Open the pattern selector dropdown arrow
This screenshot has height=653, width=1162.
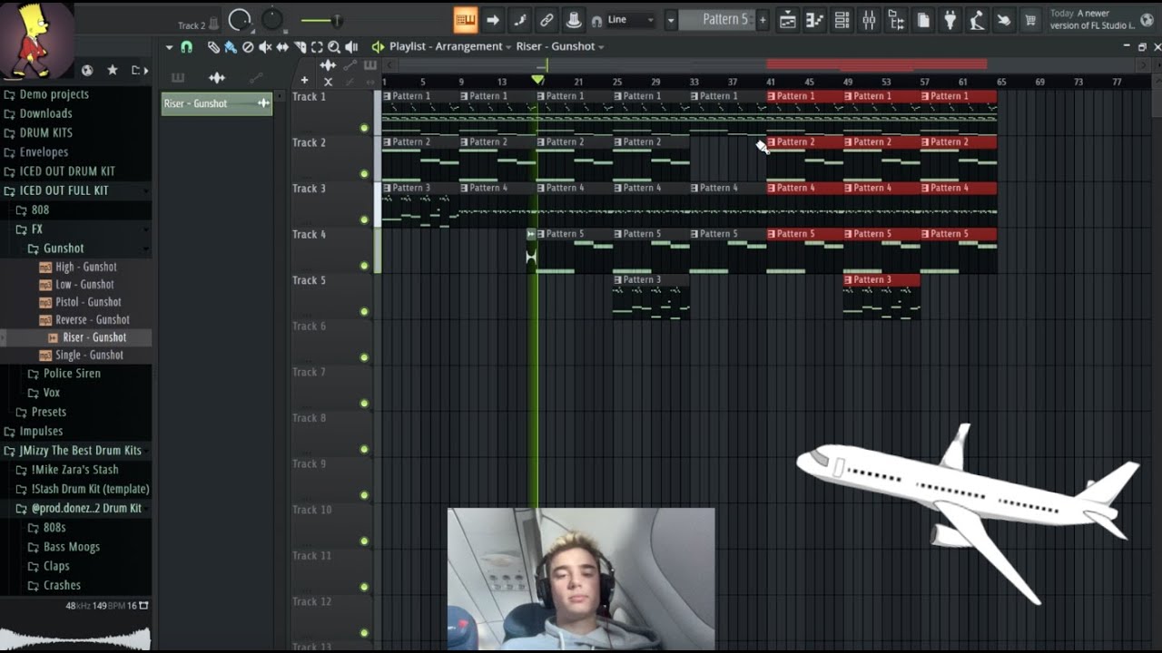click(x=671, y=20)
